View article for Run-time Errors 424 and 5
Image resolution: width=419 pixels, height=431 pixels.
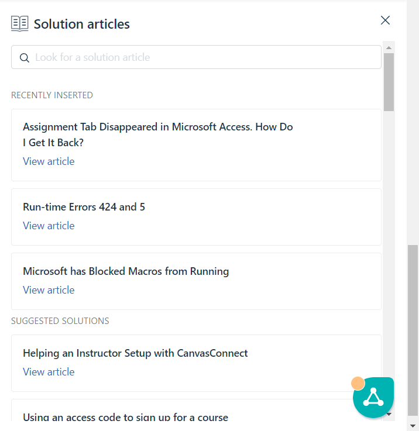point(49,226)
